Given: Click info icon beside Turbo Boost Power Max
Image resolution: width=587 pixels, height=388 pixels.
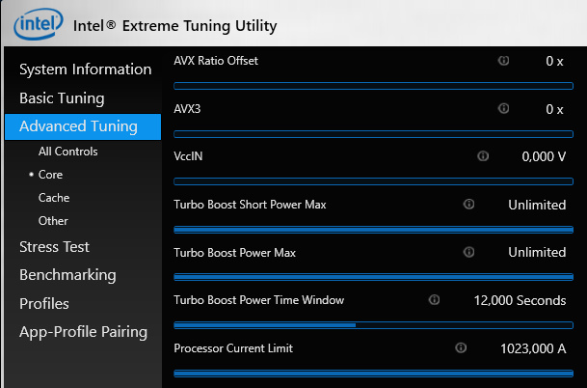Looking at the screenshot, I should pos(469,252).
